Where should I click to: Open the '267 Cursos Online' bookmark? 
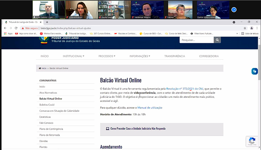pos(100,34)
